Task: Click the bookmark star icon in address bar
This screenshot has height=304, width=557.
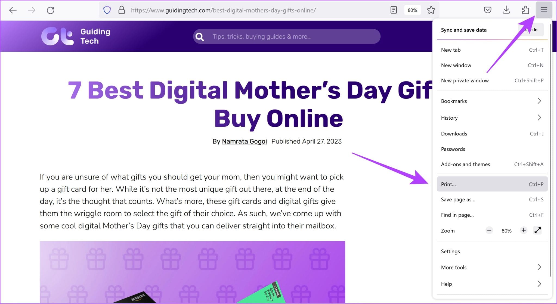Action: point(431,10)
